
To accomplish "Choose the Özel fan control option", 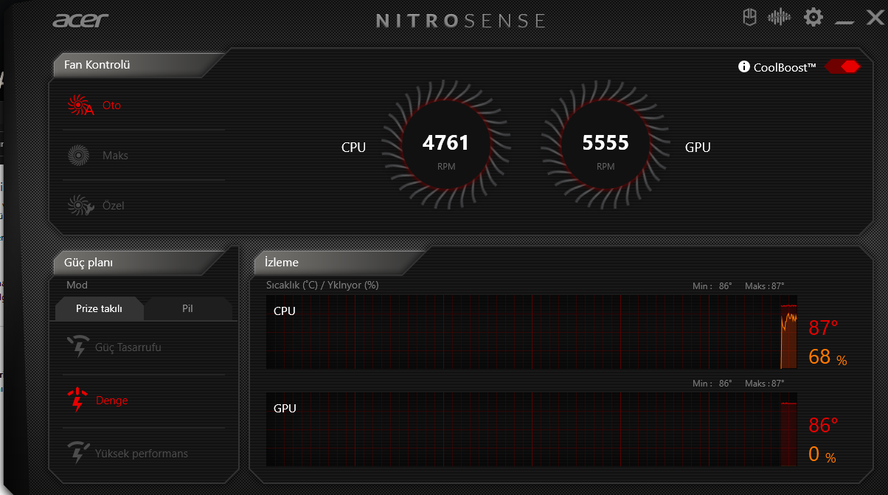I will click(144, 206).
